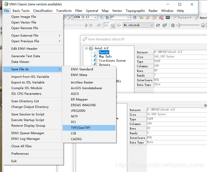Viewport: 207px width, 172px height.
Task: Click the Data Type value UInt
Action: coord(157,84)
